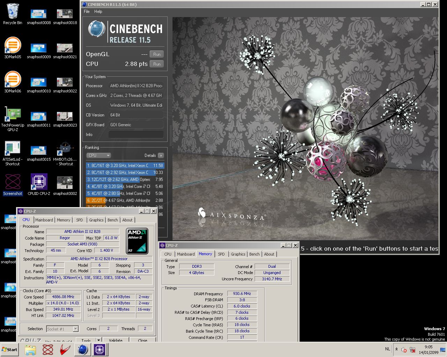Select the snaphsot0015 file icon
Image resolution: width=447 pixels, height=357 pixels.
click(39, 153)
